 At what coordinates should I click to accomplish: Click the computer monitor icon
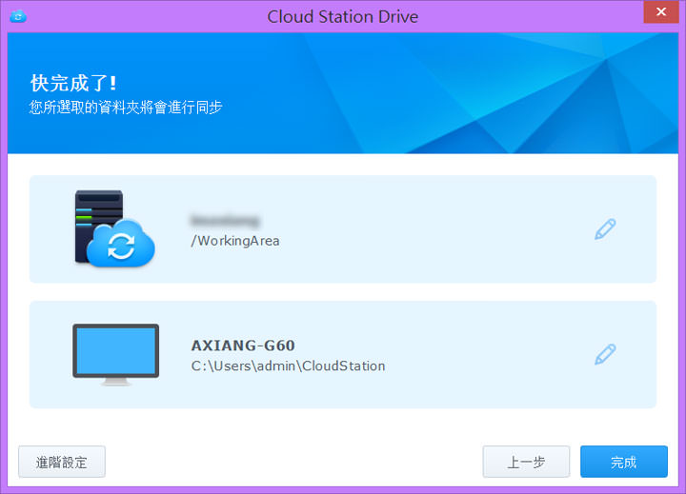(x=115, y=354)
